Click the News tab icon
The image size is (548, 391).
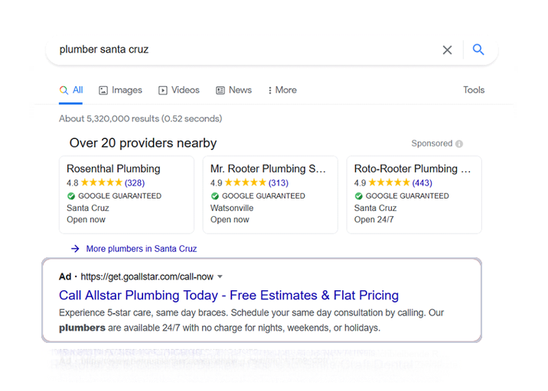point(220,90)
